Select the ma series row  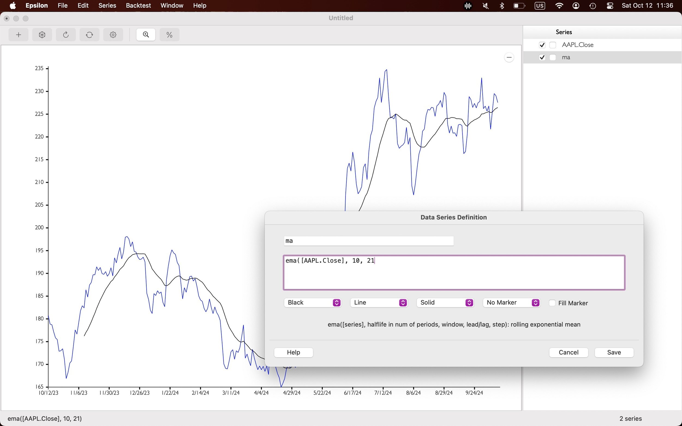[x=603, y=58]
